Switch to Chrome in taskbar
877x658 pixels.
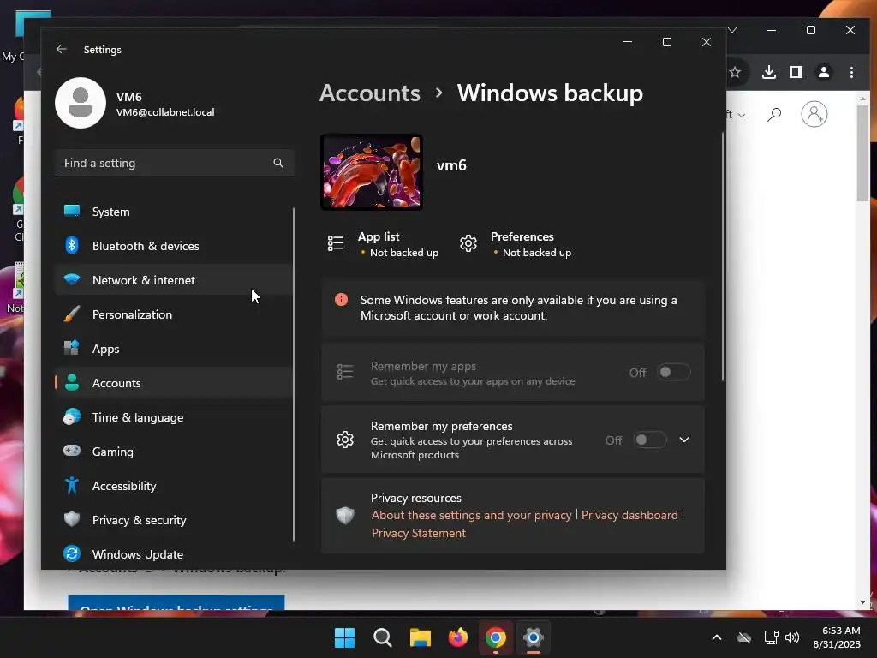tap(496, 637)
